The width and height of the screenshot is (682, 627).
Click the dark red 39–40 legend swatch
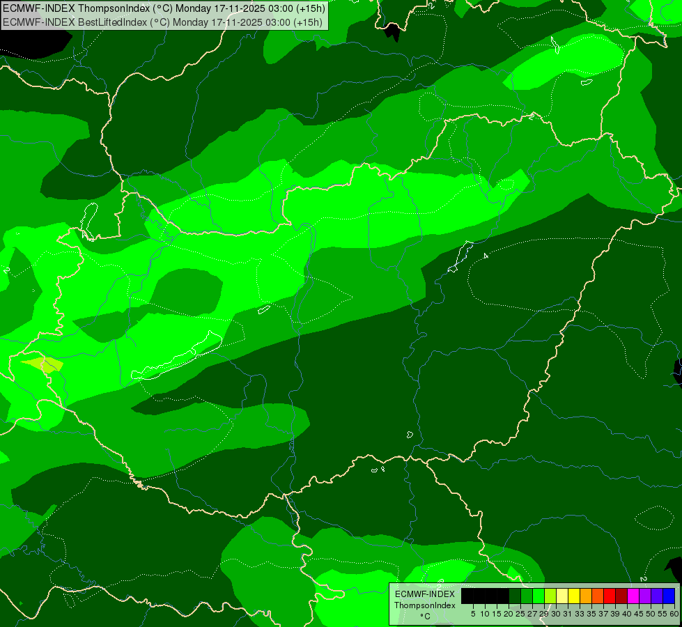621,596
